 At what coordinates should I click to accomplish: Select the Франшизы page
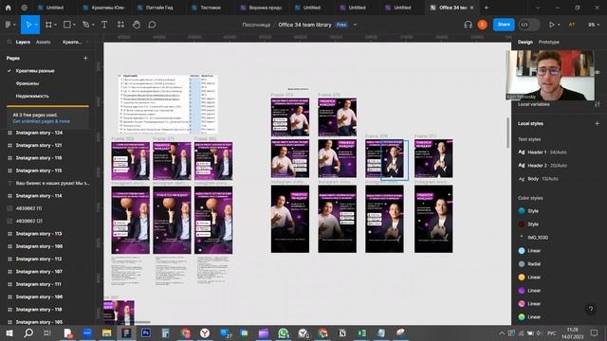point(28,83)
